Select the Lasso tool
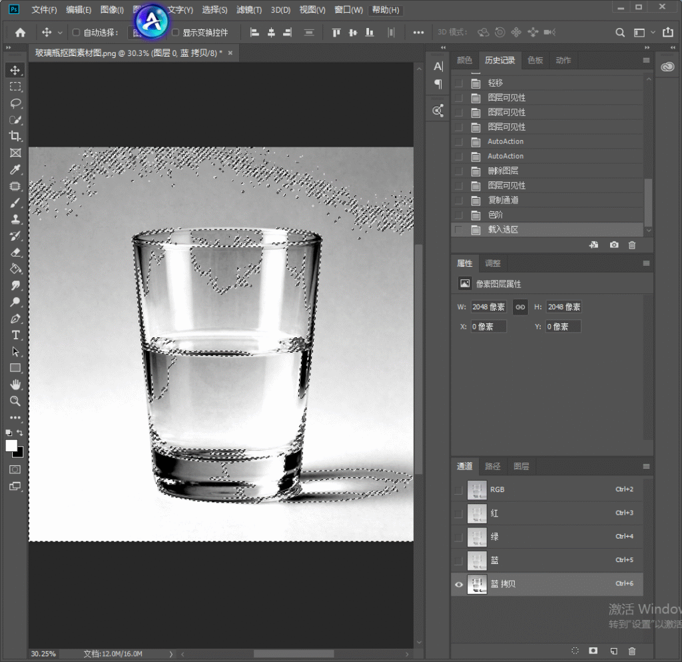Screen dimensions: 682x662 click(x=15, y=103)
